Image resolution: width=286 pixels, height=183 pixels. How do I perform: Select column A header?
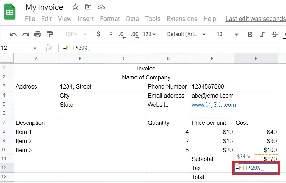coord(36,59)
